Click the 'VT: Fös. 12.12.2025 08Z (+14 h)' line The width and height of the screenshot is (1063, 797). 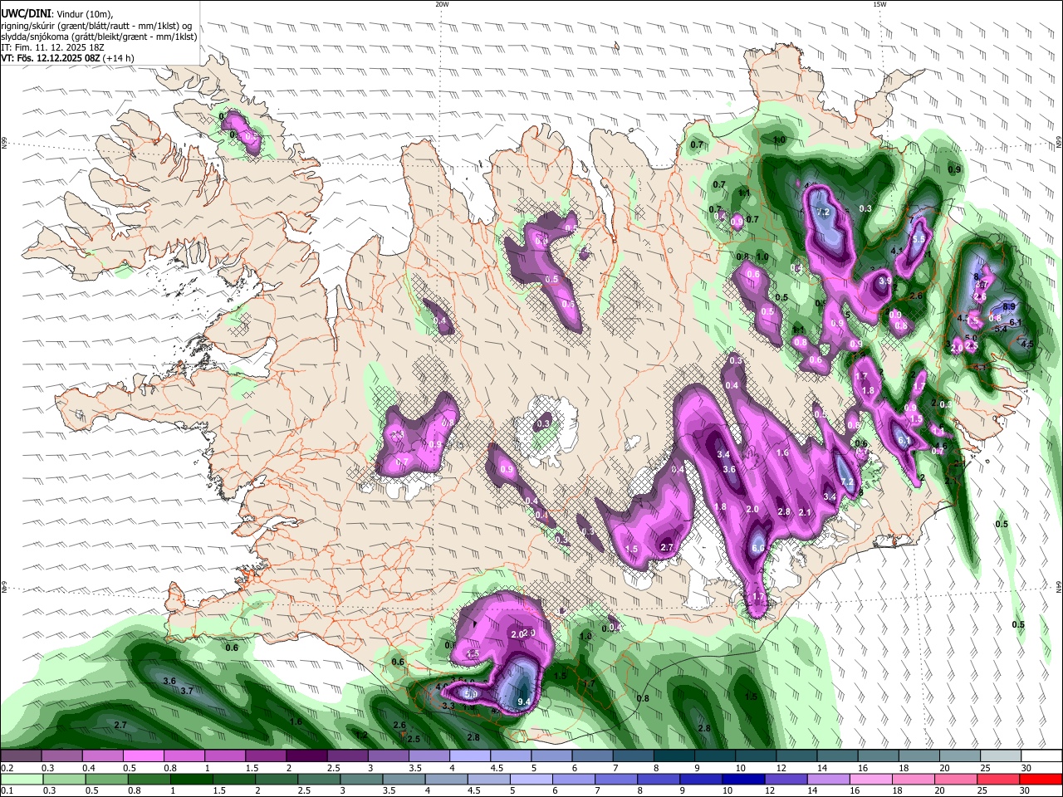(x=68, y=58)
